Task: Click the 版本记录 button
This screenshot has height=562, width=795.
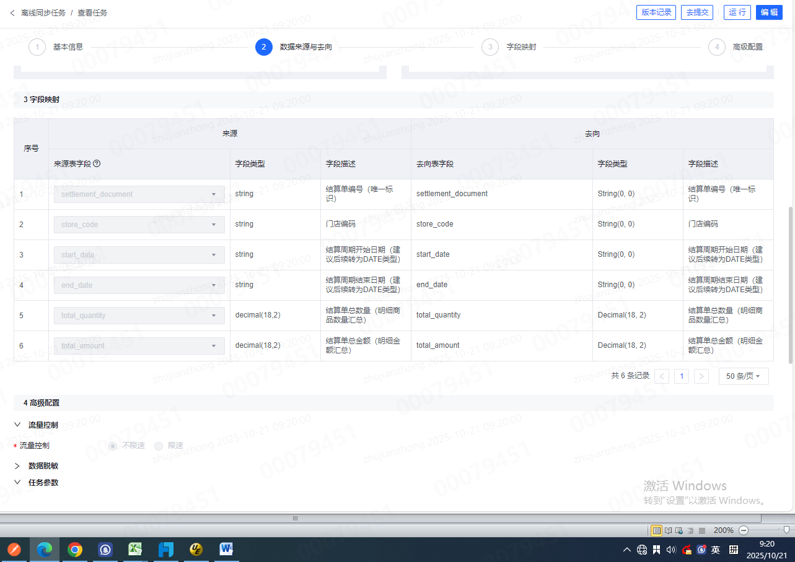Action: click(x=656, y=12)
